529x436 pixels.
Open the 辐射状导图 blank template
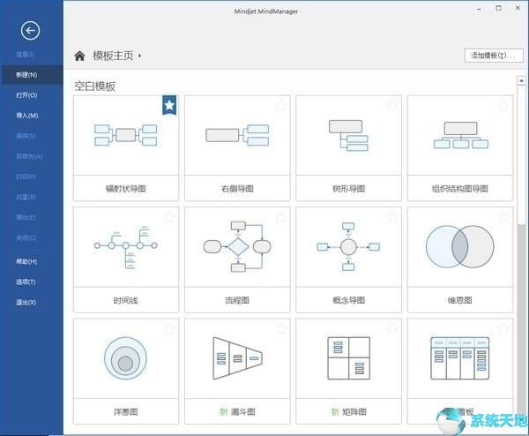[126, 148]
